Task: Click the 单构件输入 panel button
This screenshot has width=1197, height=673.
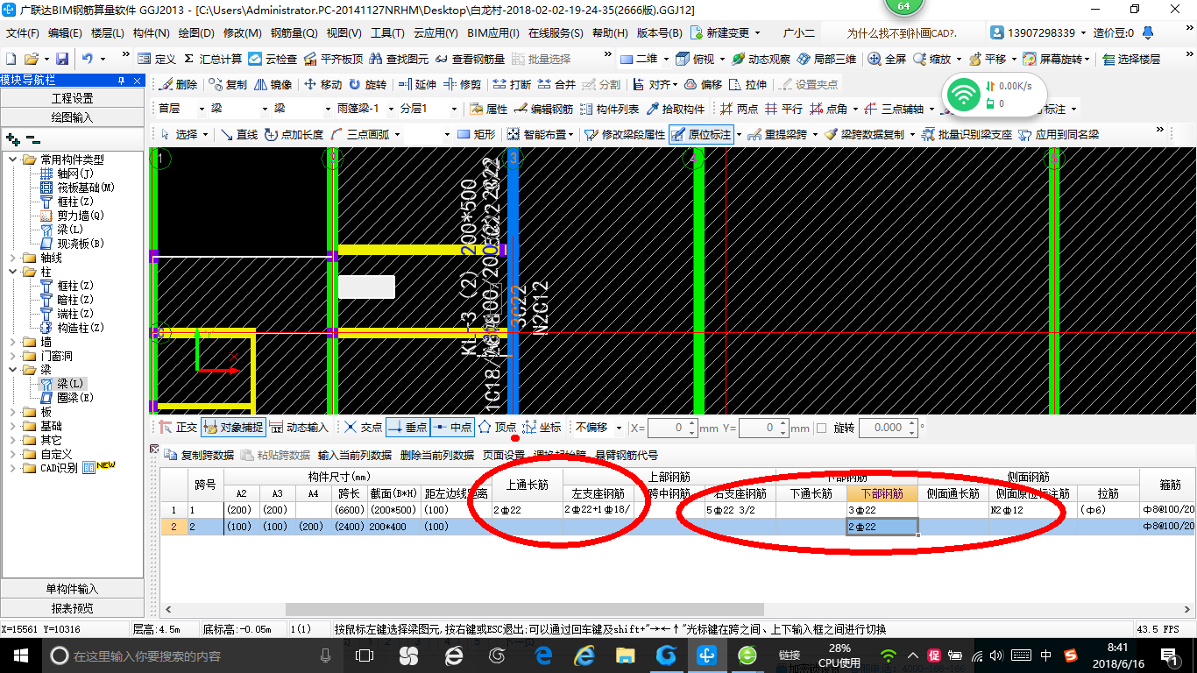Action: (x=72, y=589)
